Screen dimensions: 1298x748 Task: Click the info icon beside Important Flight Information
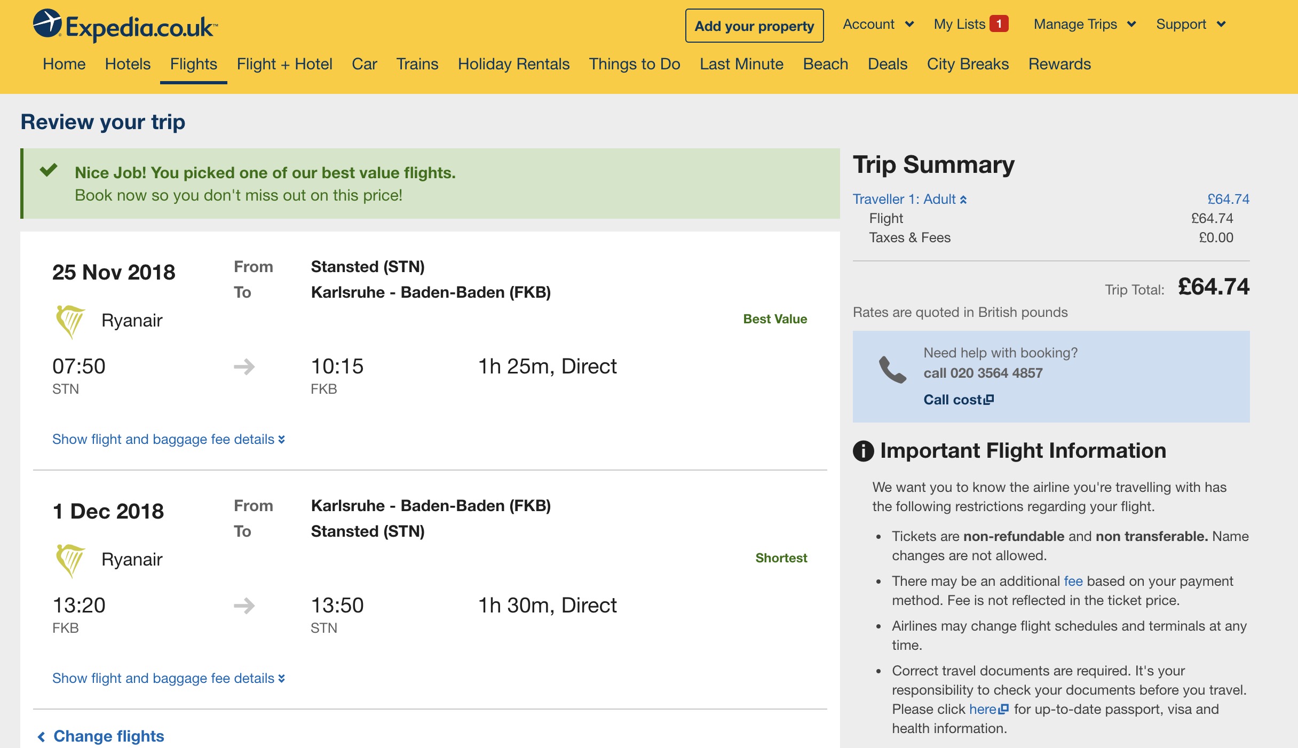coord(864,451)
